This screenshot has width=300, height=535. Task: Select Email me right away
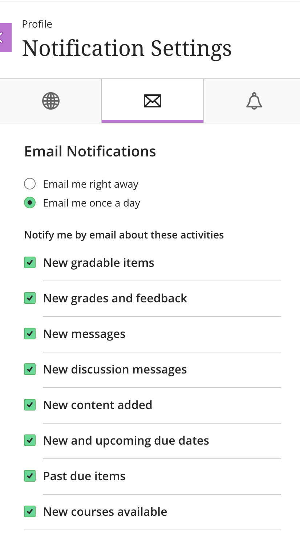click(30, 184)
